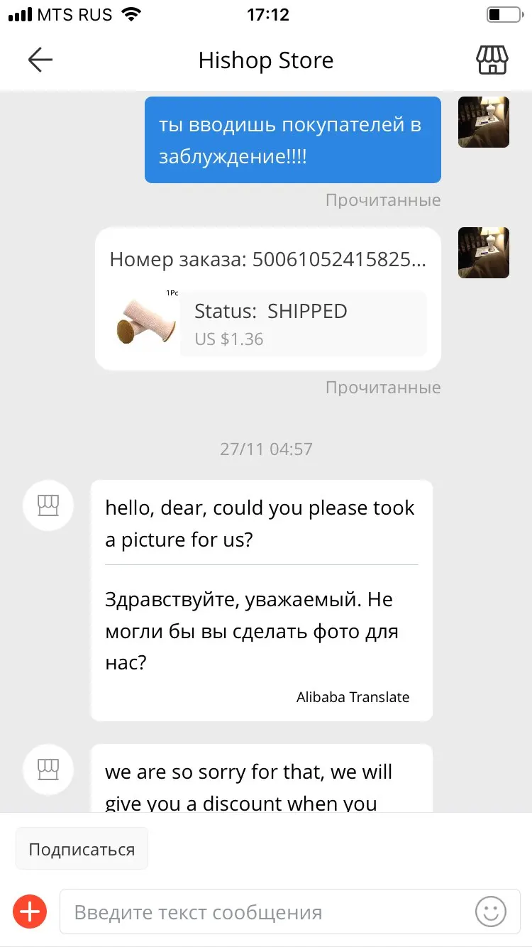The width and height of the screenshot is (532, 947).
Task: Select the 'hello, dear, could you please' message
Action: [262, 601]
